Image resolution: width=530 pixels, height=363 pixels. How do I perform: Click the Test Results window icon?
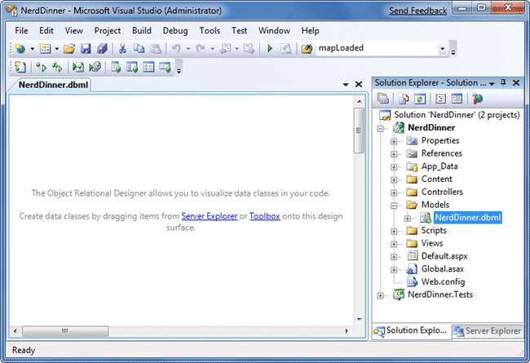(148, 67)
